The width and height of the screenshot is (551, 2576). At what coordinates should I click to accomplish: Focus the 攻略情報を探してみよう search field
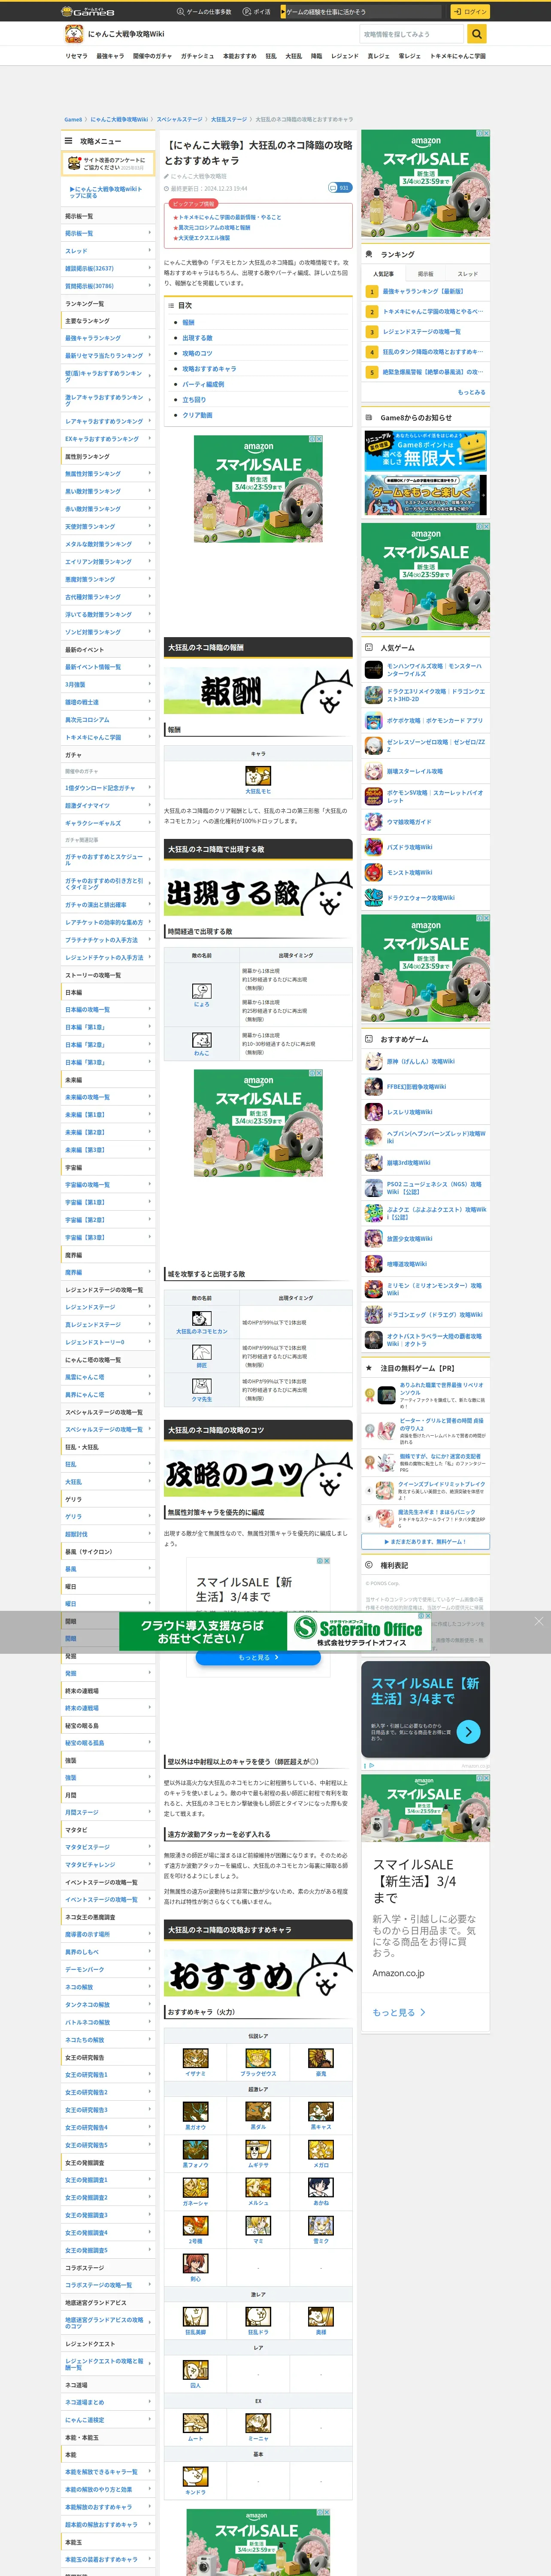(x=412, y=34)
